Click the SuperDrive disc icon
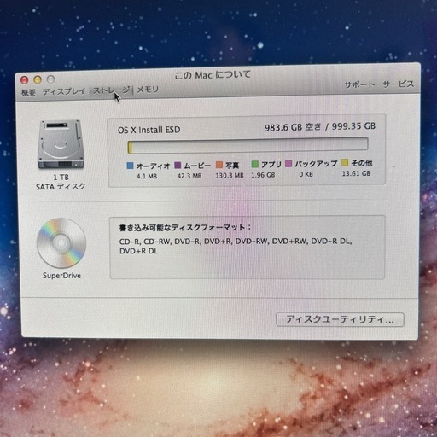This screenshot has width=437, height=437. click(61, 243)
